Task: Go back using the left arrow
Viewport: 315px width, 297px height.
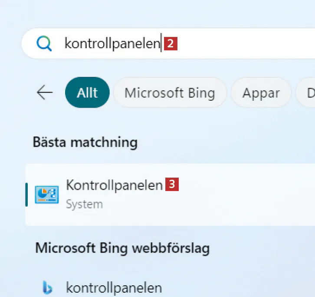Action: click(45, 92)
